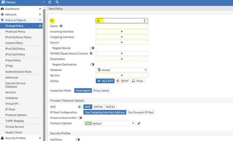
Task: Click the favorite star on Firewall Policy
Action: click(x=40, y=26)
